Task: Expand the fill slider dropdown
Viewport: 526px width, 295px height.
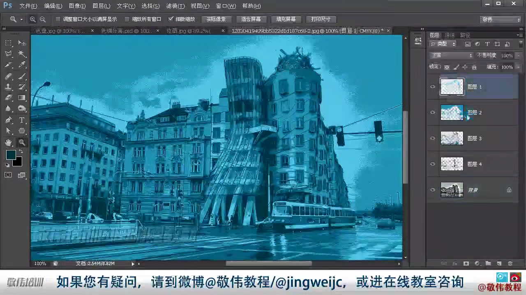Action: (x=518, y=67)
